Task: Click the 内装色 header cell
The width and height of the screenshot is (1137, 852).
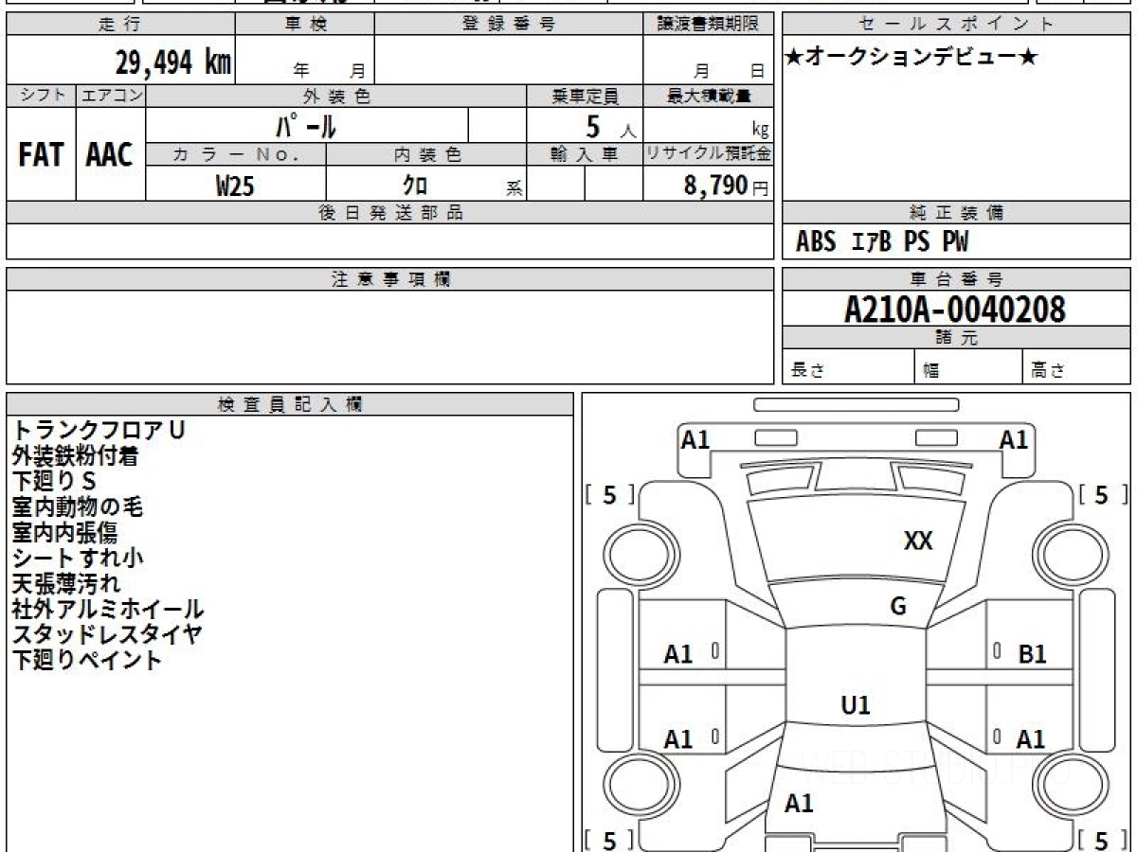Action: pos(426,155)
